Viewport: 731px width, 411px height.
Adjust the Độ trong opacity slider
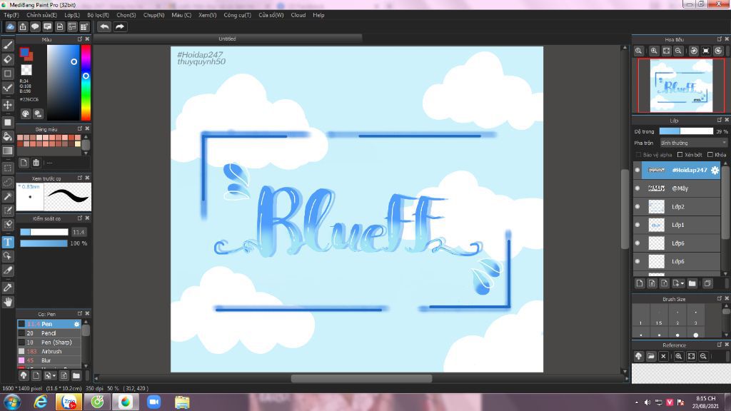[686, 131]
